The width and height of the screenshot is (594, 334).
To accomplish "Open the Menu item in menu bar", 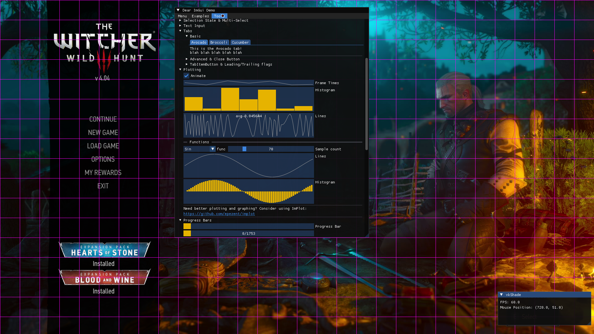I will [x=182, y=16].
